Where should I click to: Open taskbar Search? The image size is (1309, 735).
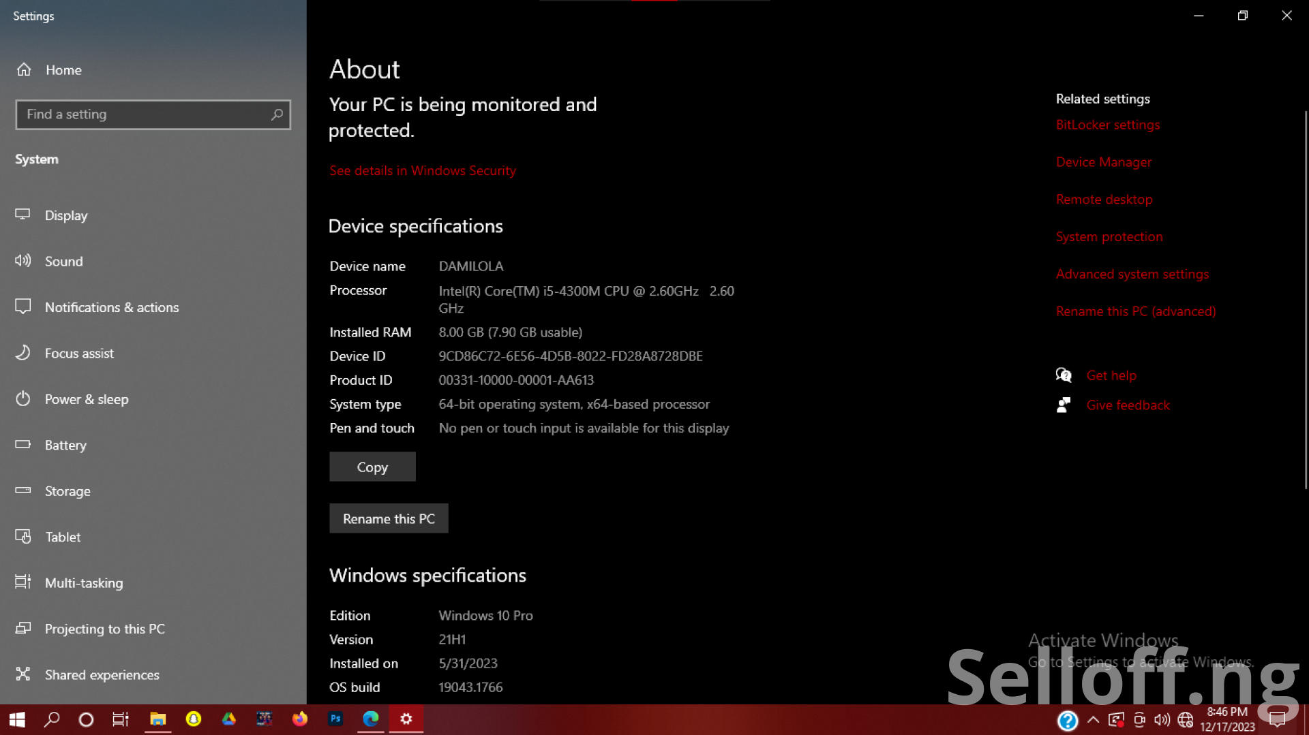(x=52, y=719)
